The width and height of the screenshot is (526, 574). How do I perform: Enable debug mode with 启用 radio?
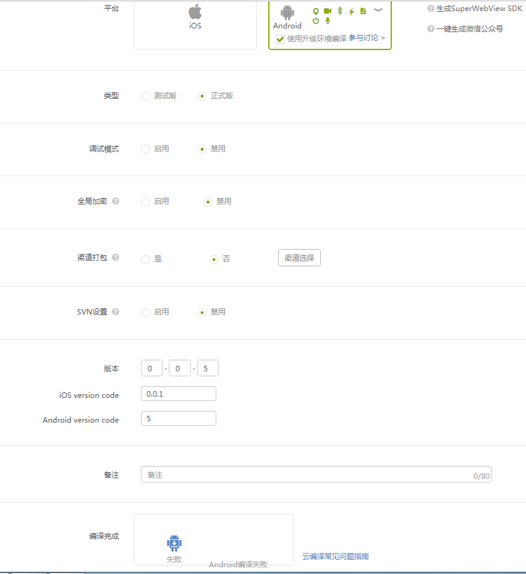click(x=146, y=149)
